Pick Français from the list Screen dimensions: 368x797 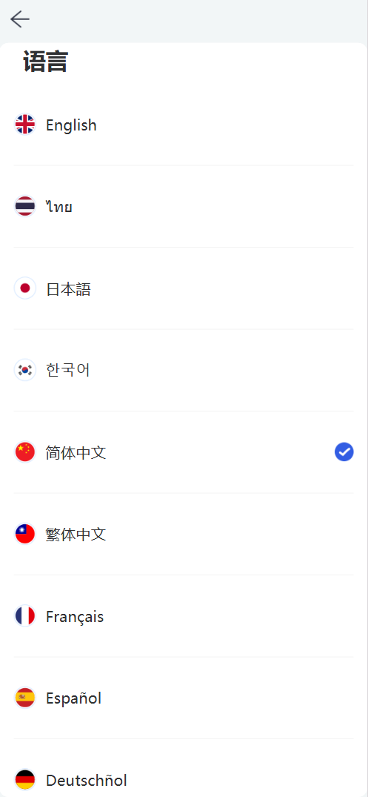pos(184,616)
